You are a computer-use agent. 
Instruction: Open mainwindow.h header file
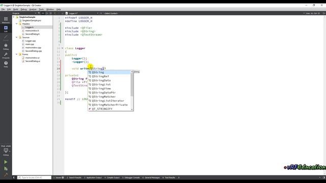point(32,30)
